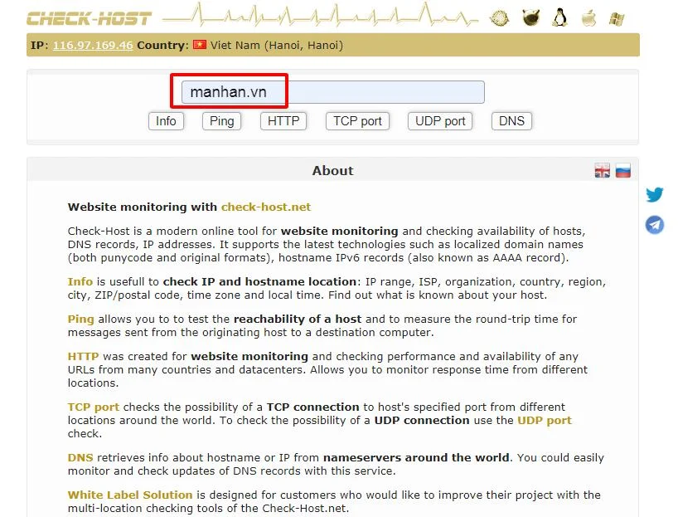The image size is (678, 517).
Task: Open IP address 116.97.169.46 link
Action: tap(93, 45)
